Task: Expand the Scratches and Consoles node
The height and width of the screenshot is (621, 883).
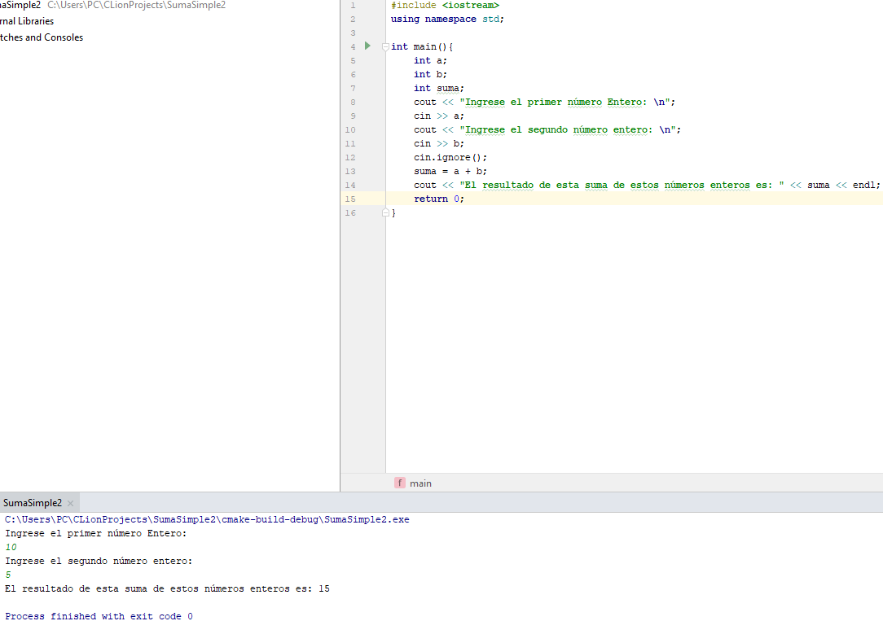Action: (x=42, y=37)
